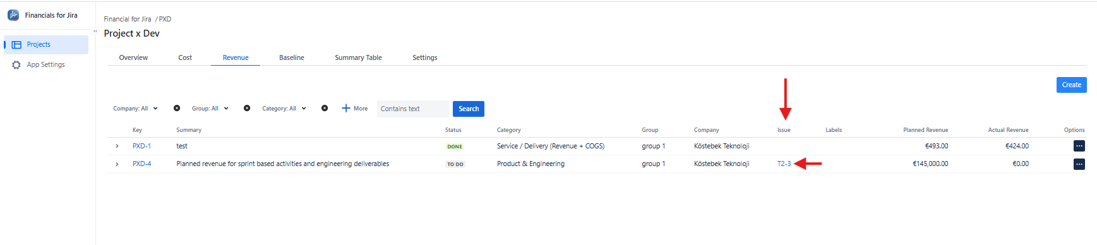Image resolution: width=1097 pixels, height=245 pixels.
Task: Click the Product & Engineering category cell
Action: [531, 164]
